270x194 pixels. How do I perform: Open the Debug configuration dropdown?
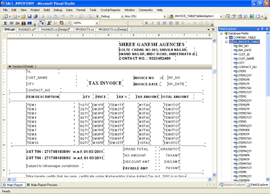click(122, 16)
